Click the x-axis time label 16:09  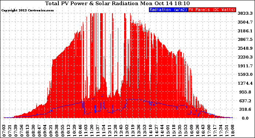coord(191,131)
